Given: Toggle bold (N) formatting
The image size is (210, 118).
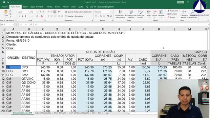Looking at the screenshot, I should 19,16.
